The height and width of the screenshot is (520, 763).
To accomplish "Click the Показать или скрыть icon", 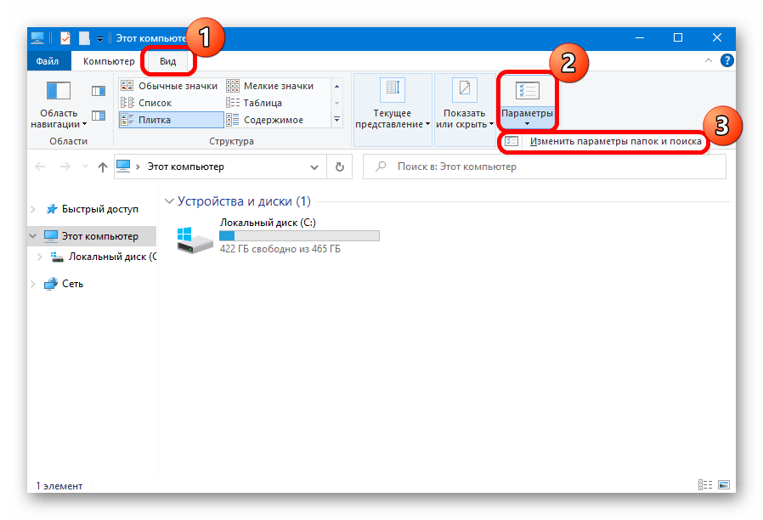I will tap(465, 90).
